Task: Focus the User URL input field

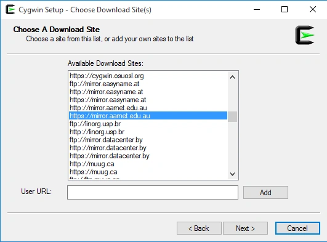Action: (x=153, y=192)
